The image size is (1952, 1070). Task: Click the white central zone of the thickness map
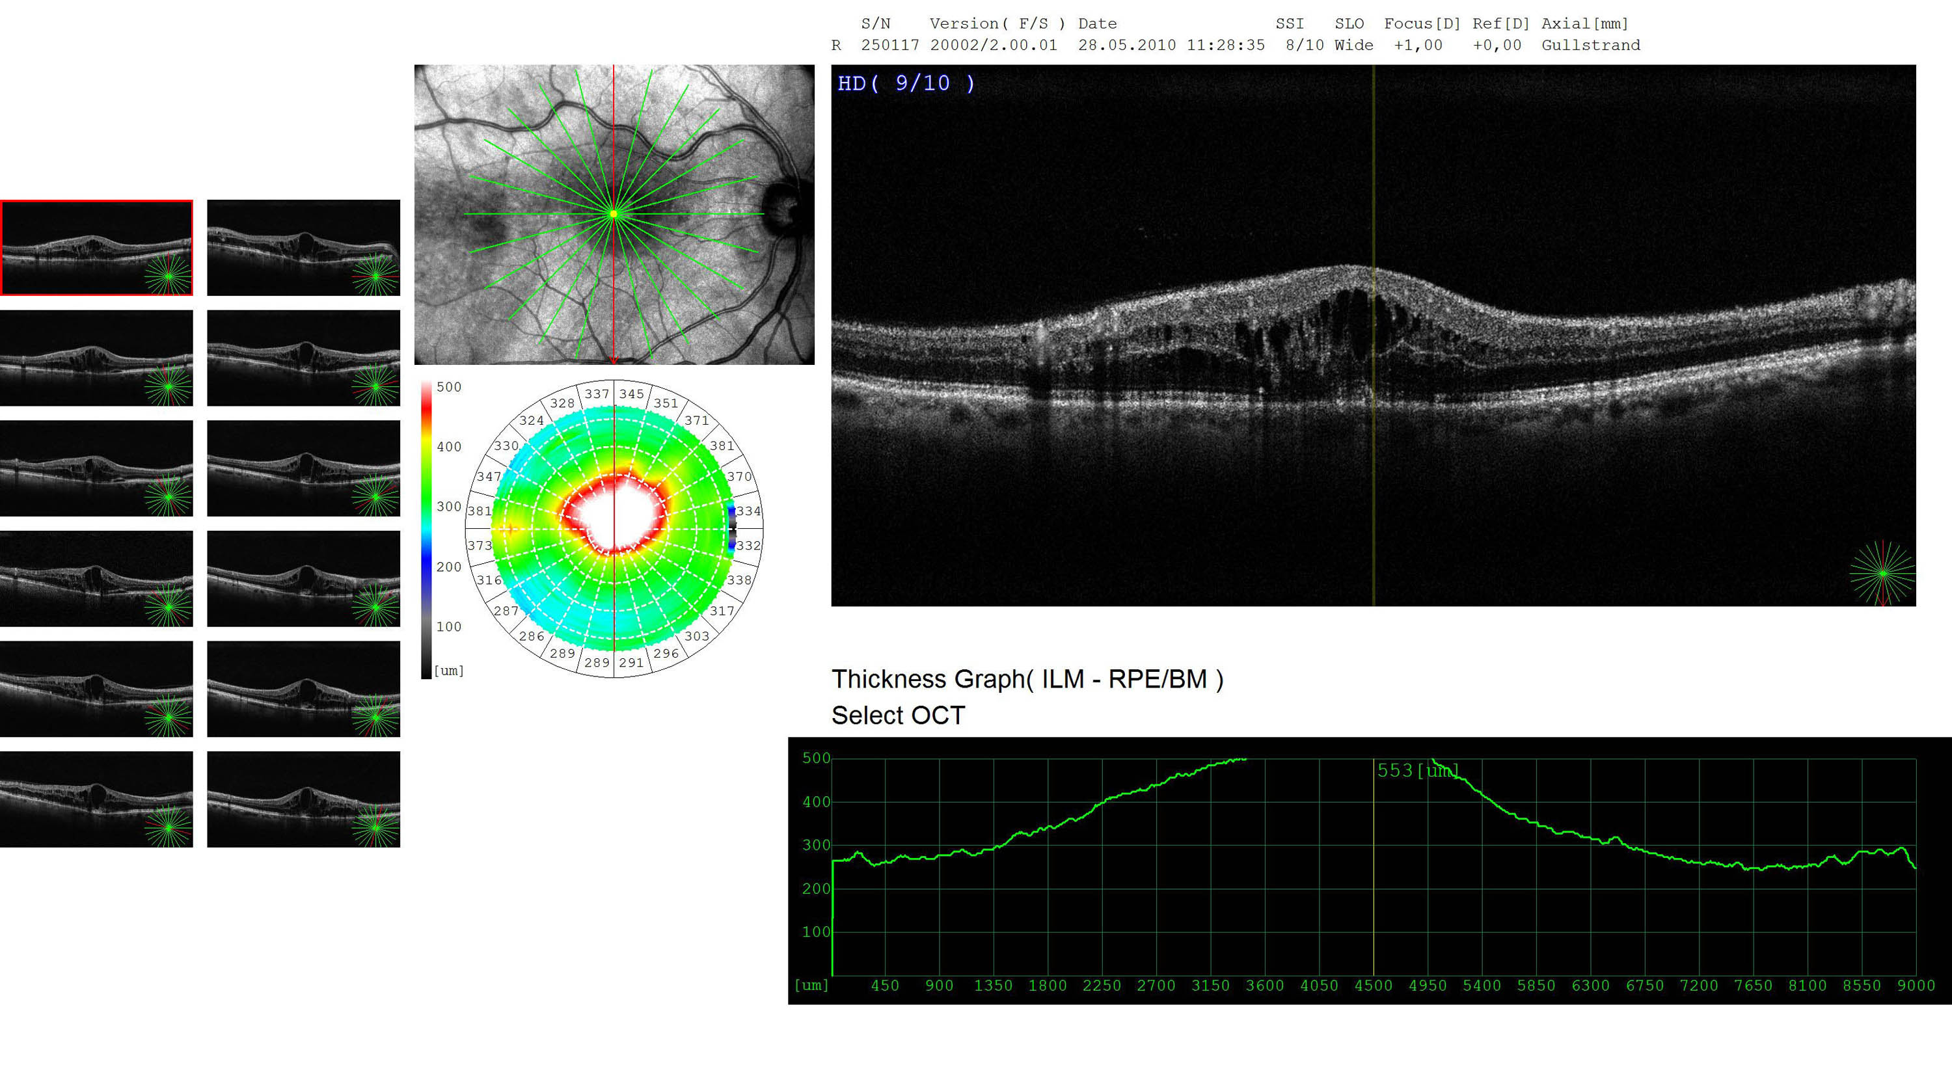pyautogui.click(x=614, y=517)
